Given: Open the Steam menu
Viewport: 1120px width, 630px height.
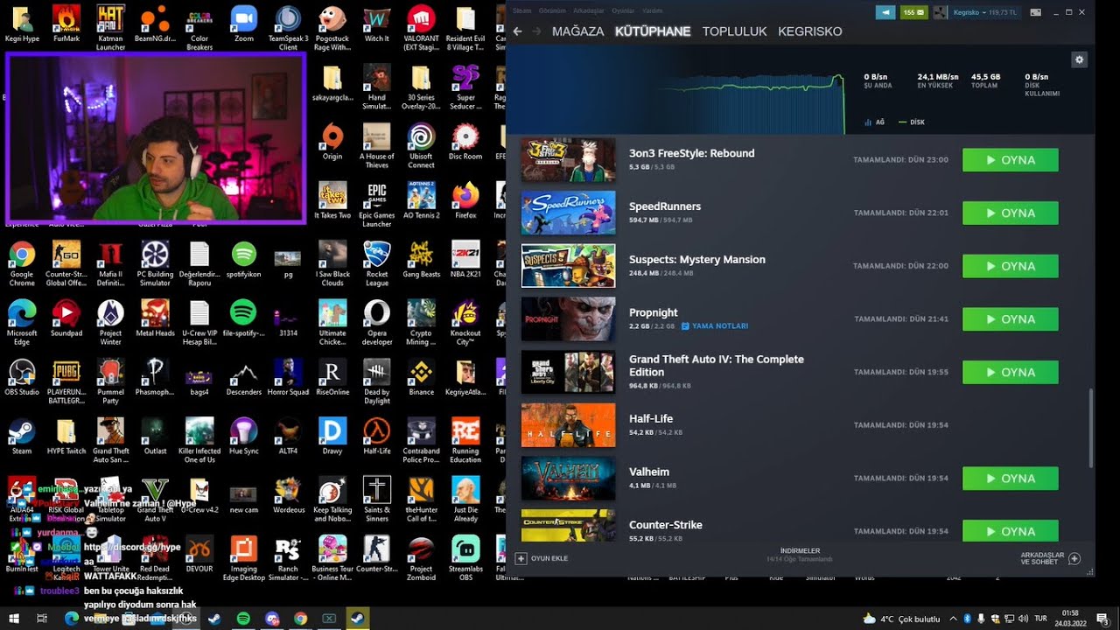Looking at the screenshot, I should pos(521,10).
